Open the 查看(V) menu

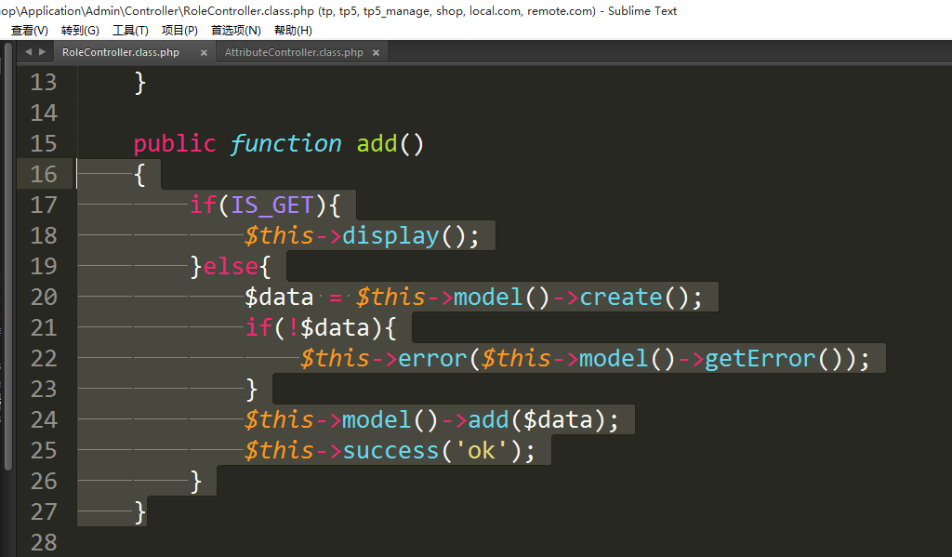tap(30, 31)
